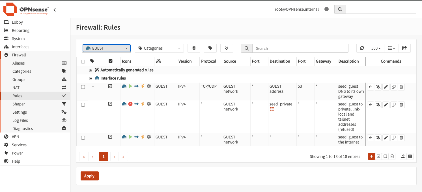Expand the VPN menu section
Screen dimensions: 422x192
click(x=35, y=137)
